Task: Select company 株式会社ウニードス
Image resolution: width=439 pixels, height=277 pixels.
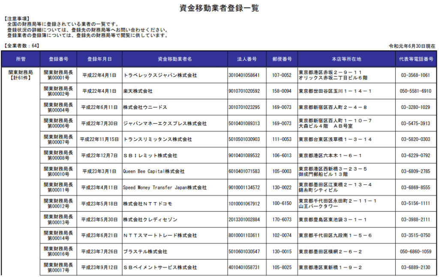Action: [145, 107]
